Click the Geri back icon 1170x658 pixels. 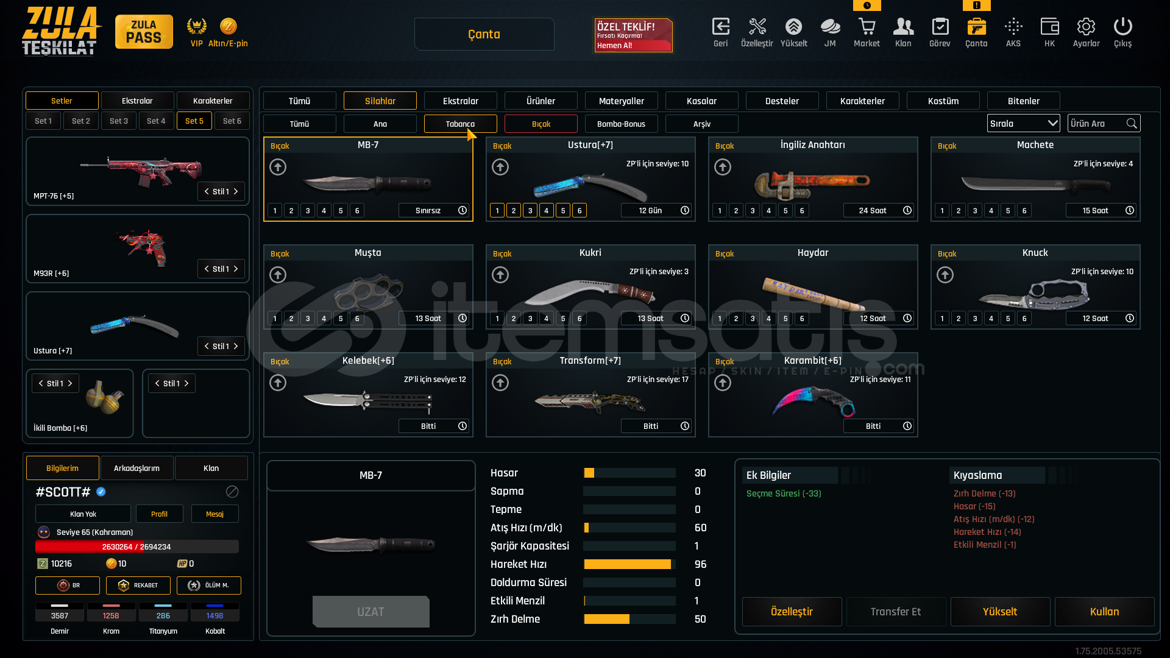click(721, 27)
